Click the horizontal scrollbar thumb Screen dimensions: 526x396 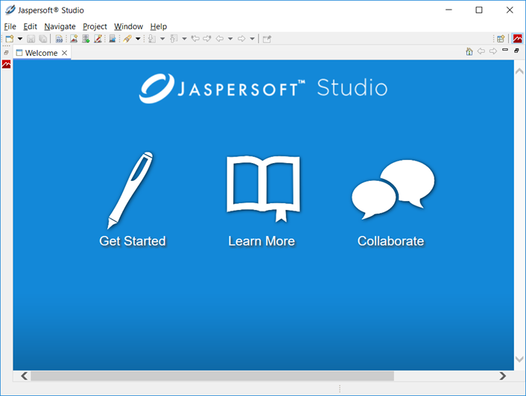coord(212,376)
